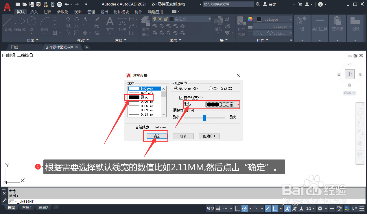This screenshot has height=214, width=367.
Task: Select the Line (直线) tool
Action: 8,24
